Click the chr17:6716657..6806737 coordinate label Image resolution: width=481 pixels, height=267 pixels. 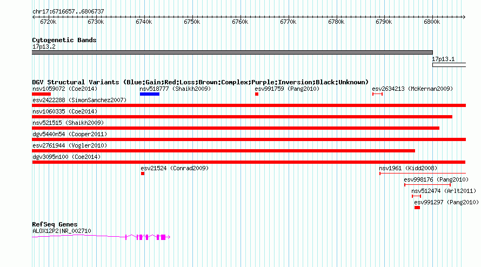[68, 11]
